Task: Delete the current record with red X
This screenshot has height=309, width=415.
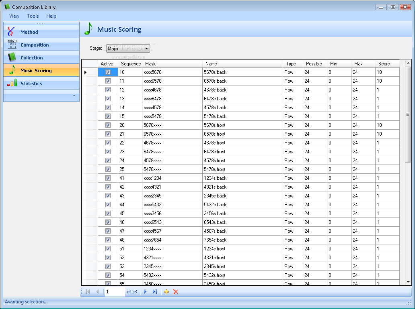Action: click(176, 292)
